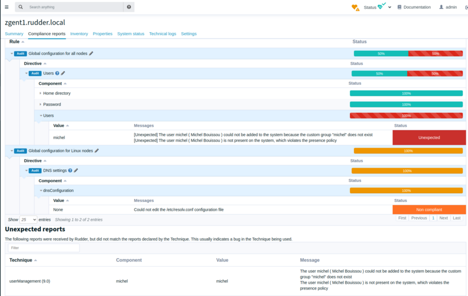The width and height of the screenshot is (468, 296).
Task: Open help icon for Users directive
Action: 57,73
